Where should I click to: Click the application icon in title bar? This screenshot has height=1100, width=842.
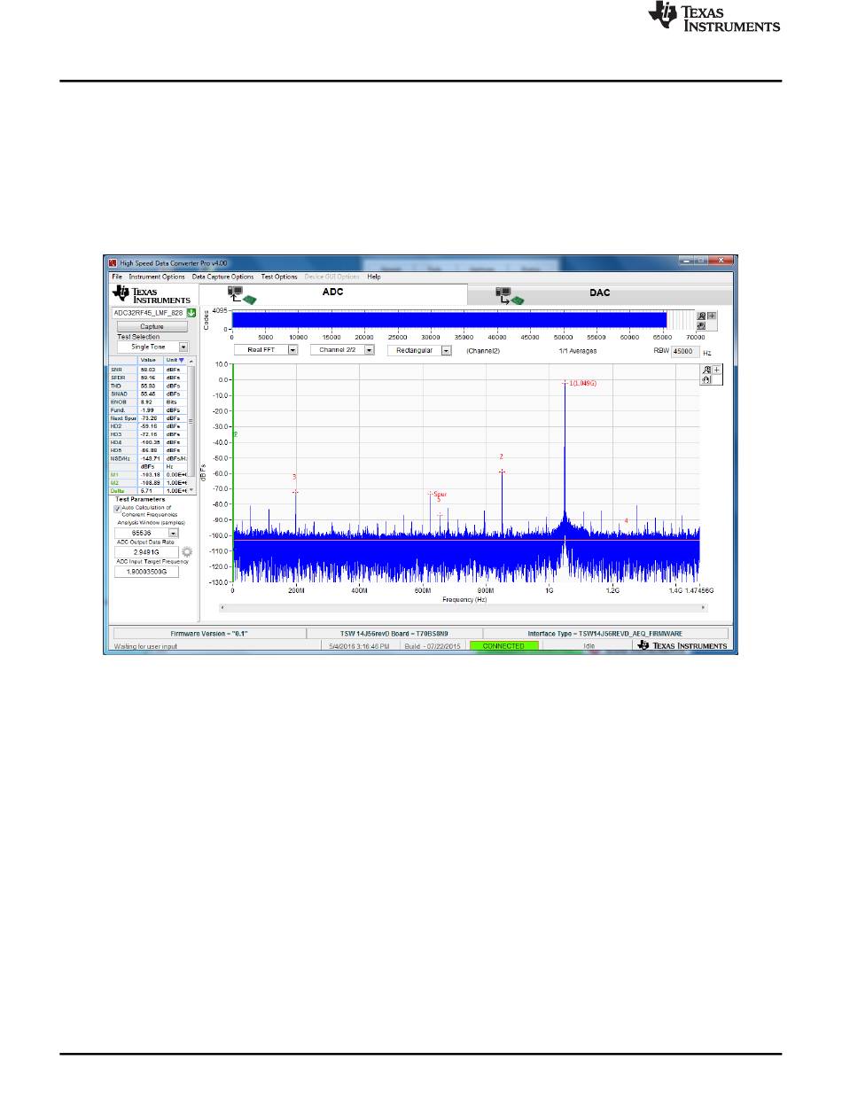(113, 262)
